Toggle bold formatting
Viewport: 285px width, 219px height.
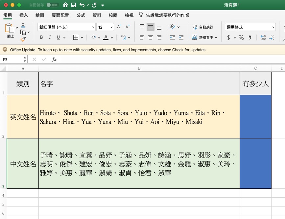[41, 37]
